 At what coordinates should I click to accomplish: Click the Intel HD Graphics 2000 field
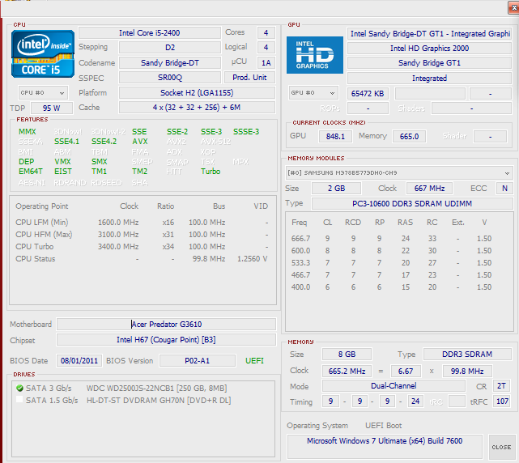click(x=429, y=48)
